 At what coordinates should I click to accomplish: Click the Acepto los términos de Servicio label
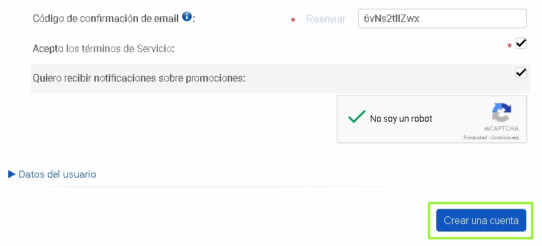pos(103,48)
